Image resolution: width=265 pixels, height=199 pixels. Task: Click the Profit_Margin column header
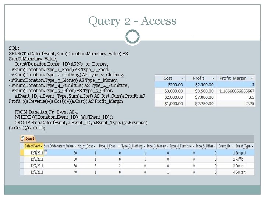pos(236,78)
